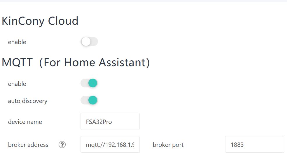Screen dimensions: 287x157
Task: Click the white knob of Cloud toggle
Action: click(x=86, y=42)
